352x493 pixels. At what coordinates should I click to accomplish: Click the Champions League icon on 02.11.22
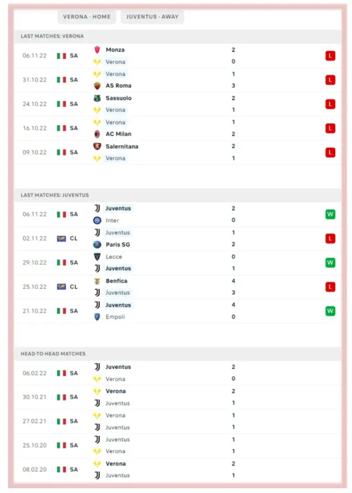(x=61, y=239)
